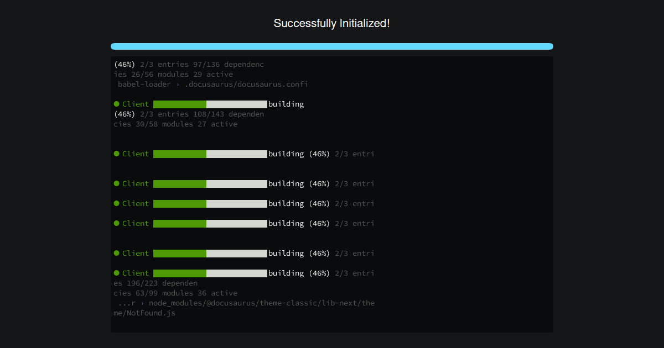Click the "cies 30/58 modules 27 active" line
Screen dimensions: 664x348
(175, 124)
